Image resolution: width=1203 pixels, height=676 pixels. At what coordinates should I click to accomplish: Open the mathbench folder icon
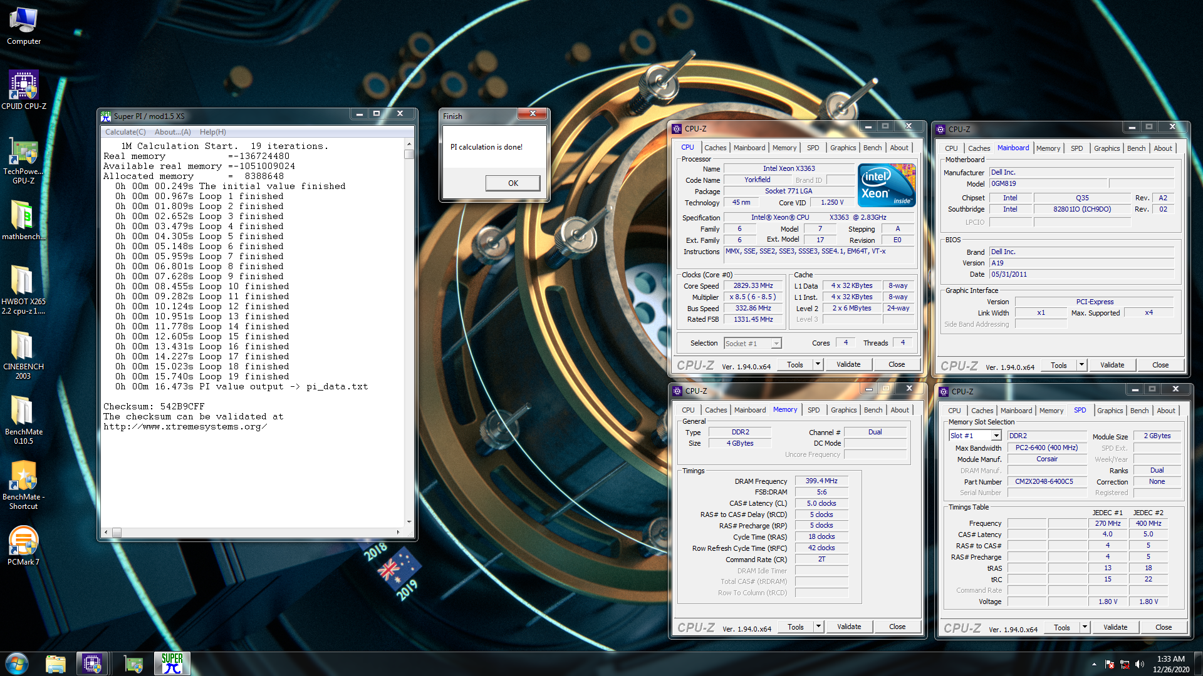pos(24,220)
